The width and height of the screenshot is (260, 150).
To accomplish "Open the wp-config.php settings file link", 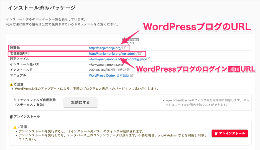I will (117, 59).
